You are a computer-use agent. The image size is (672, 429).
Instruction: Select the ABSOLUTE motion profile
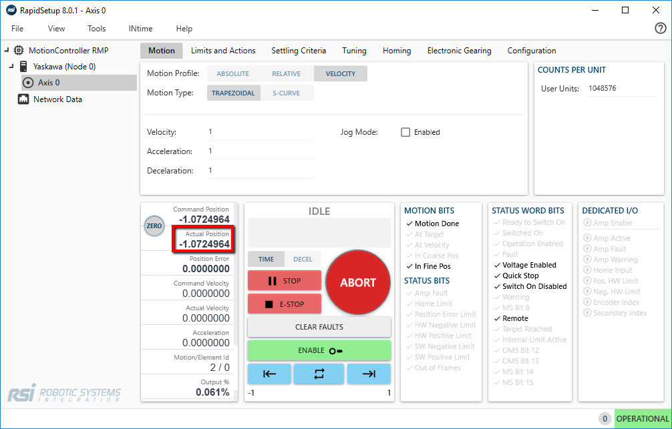tap(232, 73)
